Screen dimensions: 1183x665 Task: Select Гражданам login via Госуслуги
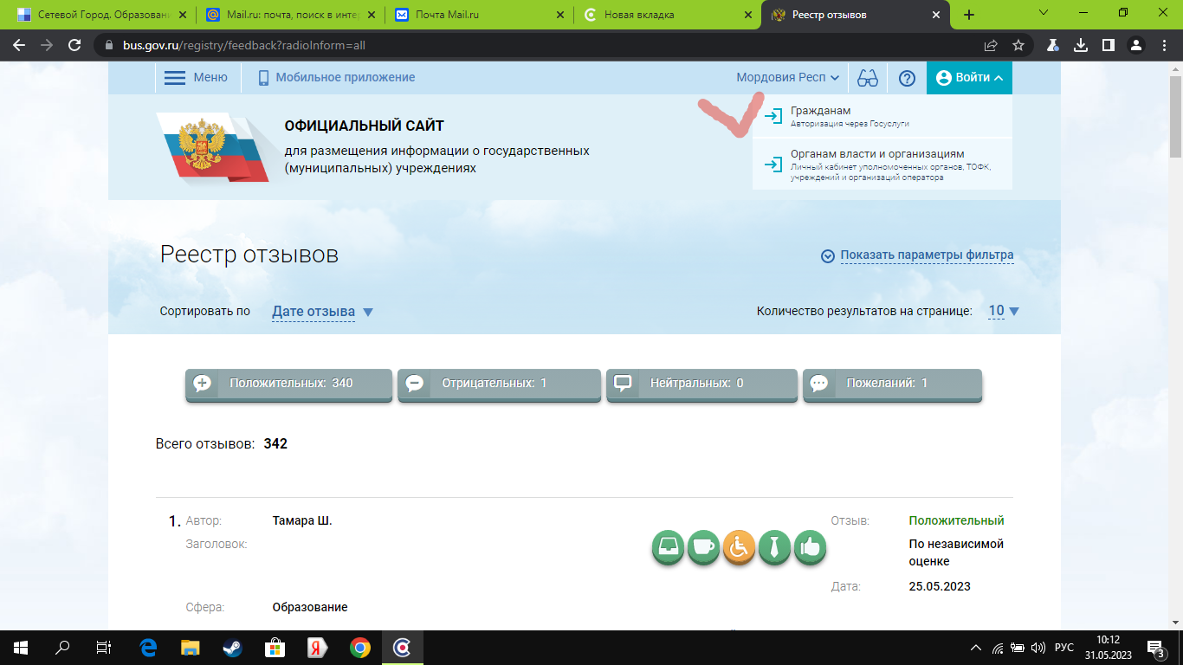[x=821, y=116]
